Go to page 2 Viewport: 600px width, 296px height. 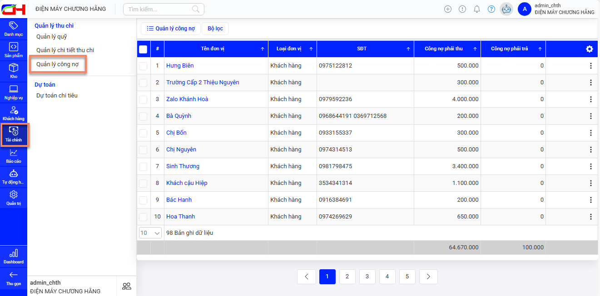point(347,277)
